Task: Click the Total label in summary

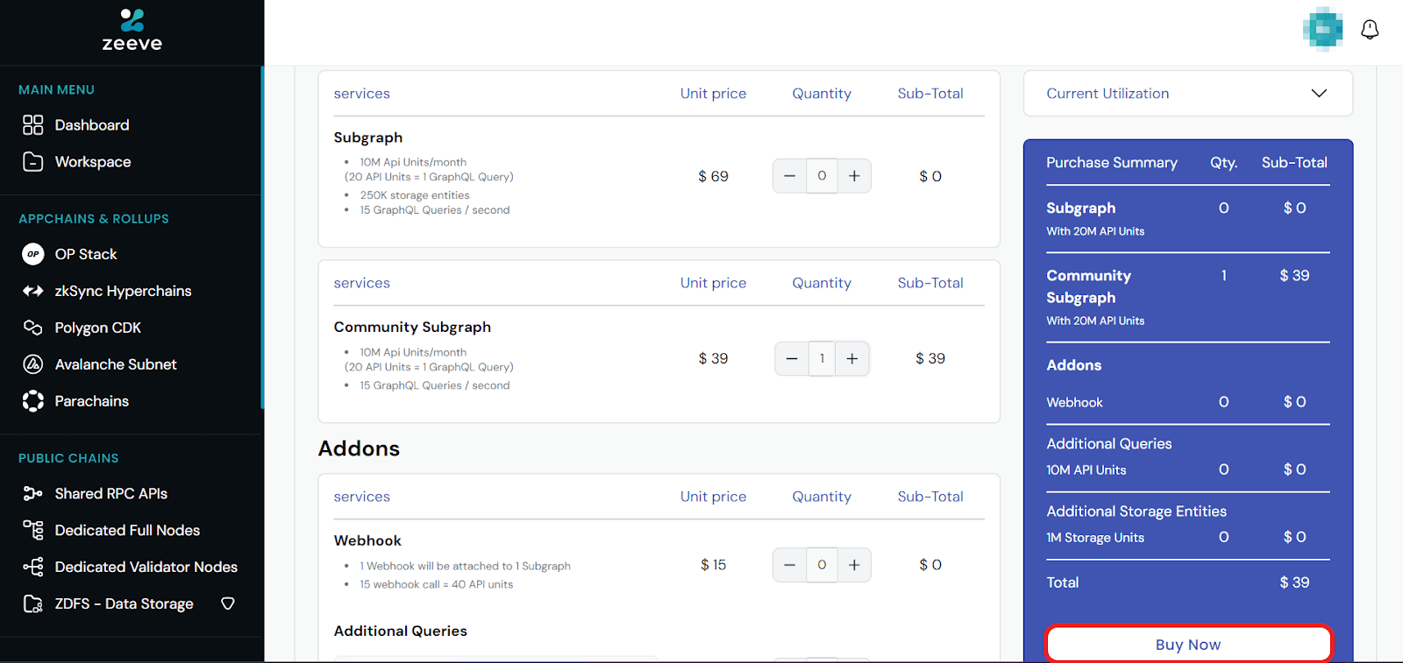Action: point(1063,582)
